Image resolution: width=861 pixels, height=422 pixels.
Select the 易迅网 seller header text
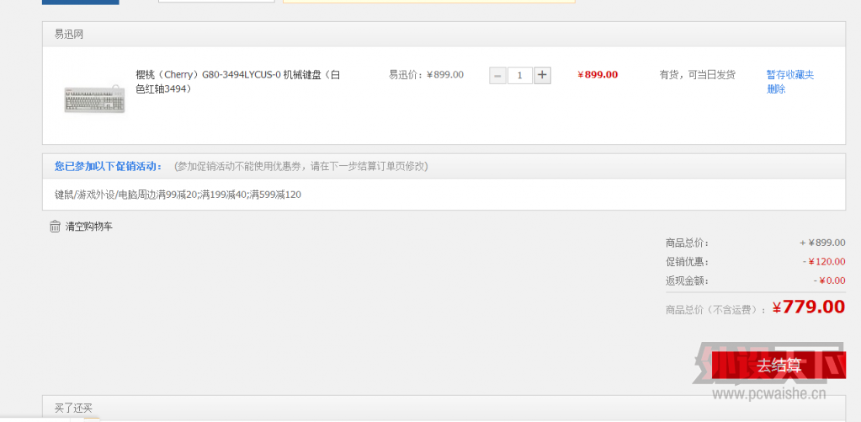[69, 35]
